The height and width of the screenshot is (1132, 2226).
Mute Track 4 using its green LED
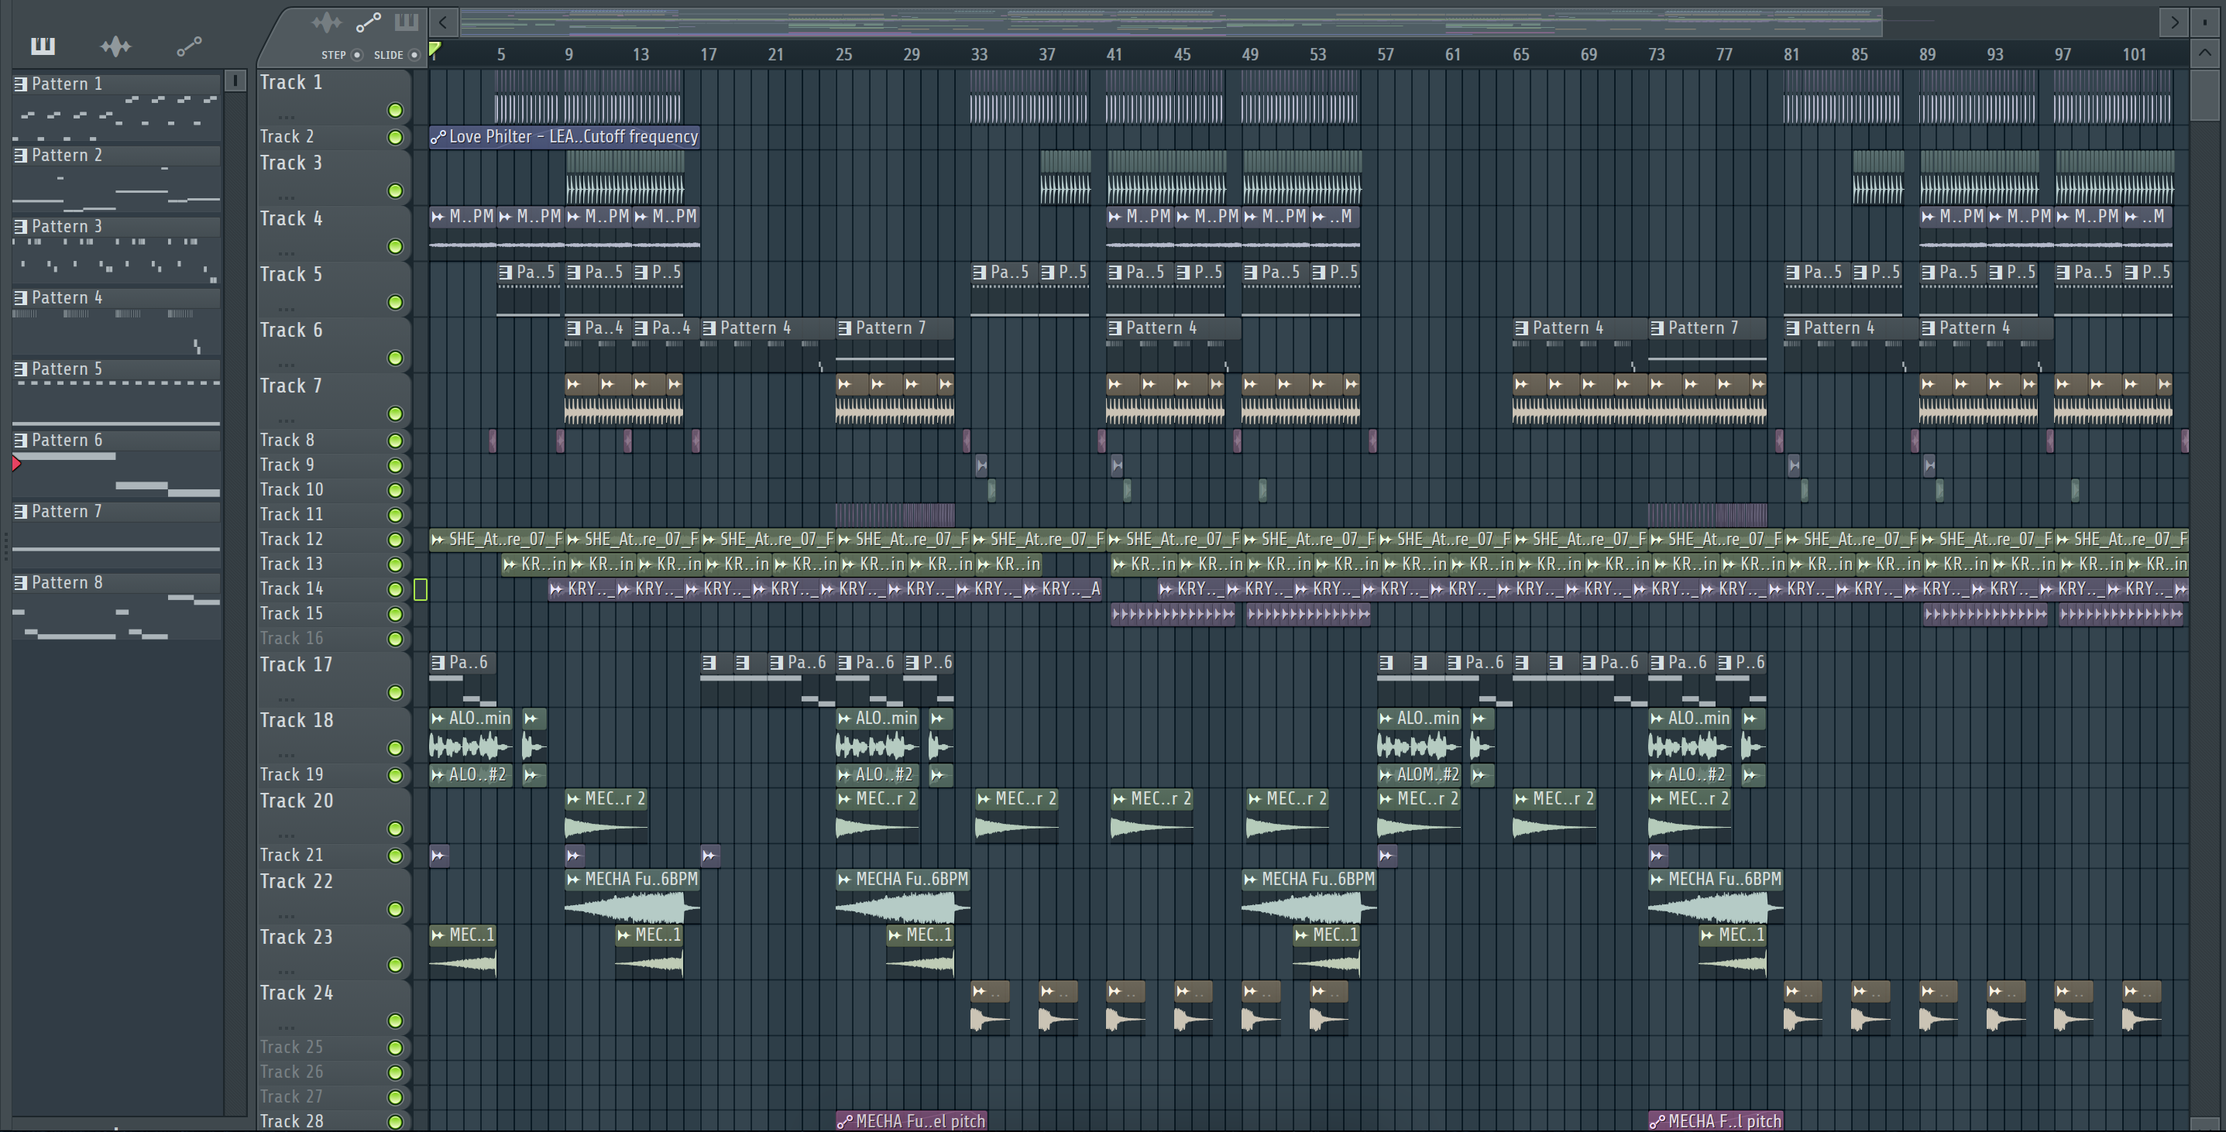tap(395, 246)
